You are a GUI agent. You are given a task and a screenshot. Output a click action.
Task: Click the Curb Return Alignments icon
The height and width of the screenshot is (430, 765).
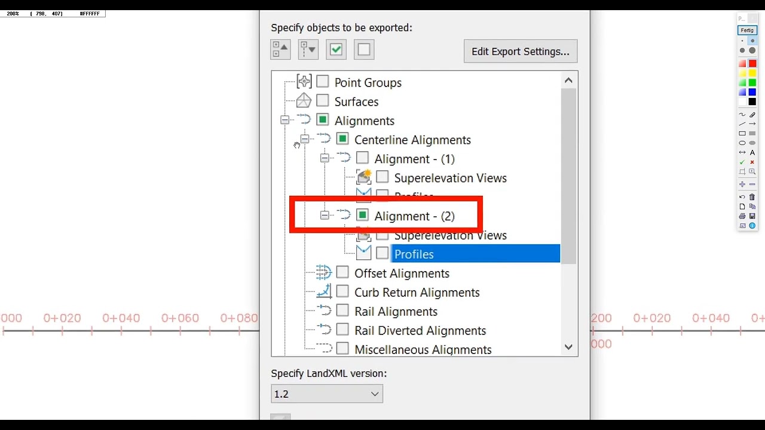pyautogui.click(x=323, y=292)
